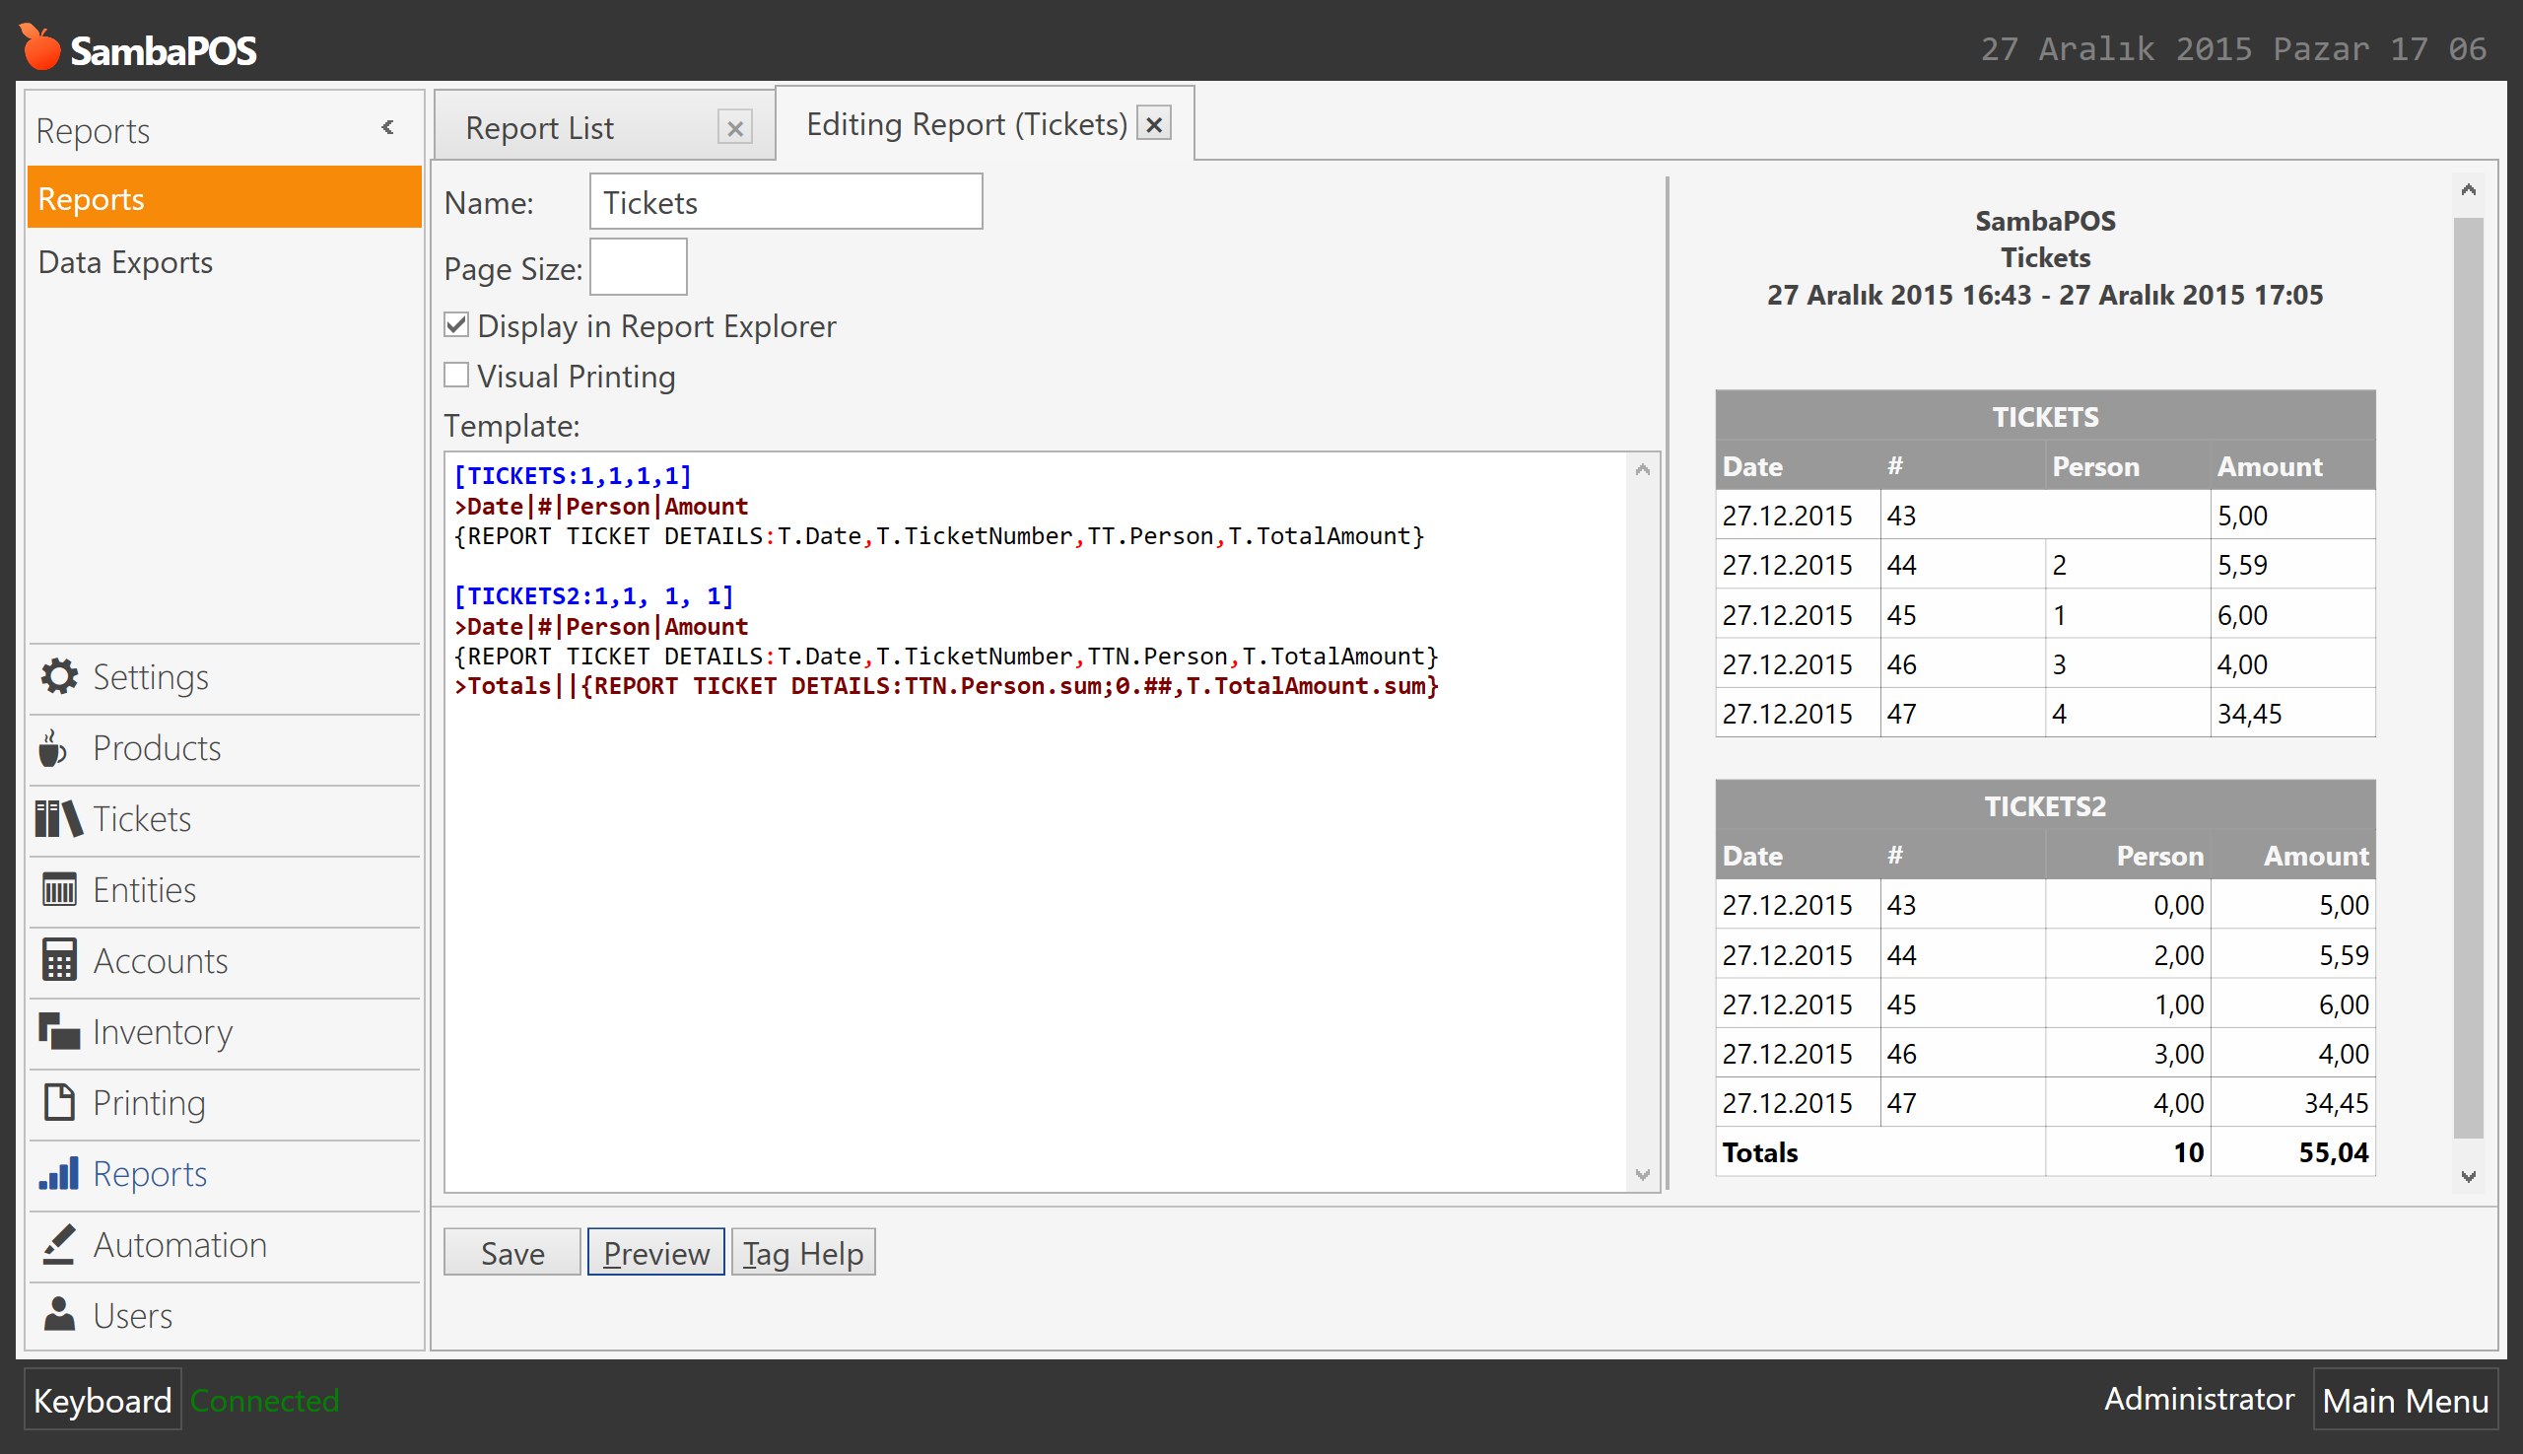
Task: Click the >Totals template line
Action: 946,685
